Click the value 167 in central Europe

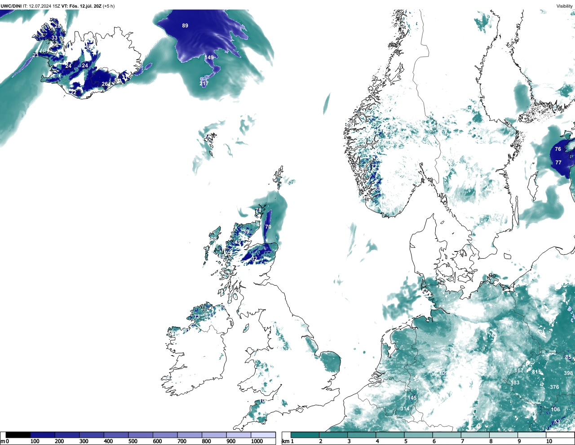pyautogui.click(x=519, y=370)
